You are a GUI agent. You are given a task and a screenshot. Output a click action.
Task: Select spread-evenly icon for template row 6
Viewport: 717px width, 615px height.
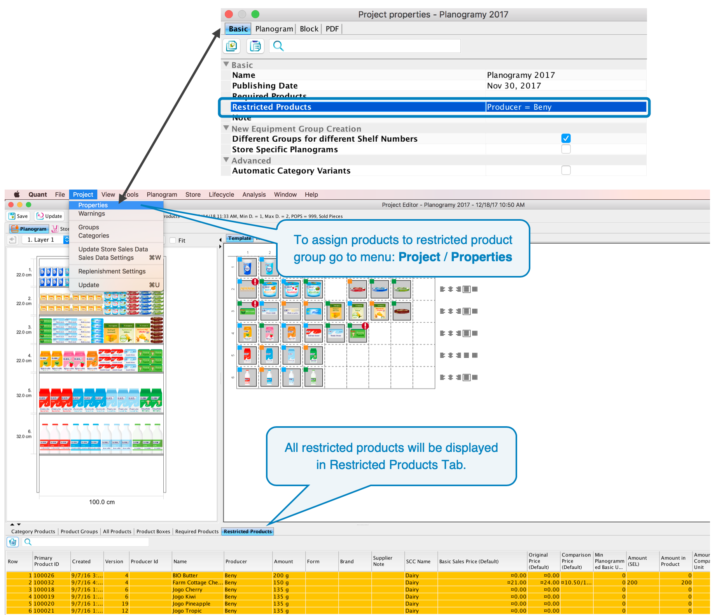pyautogui.click(x=475, y=377)
